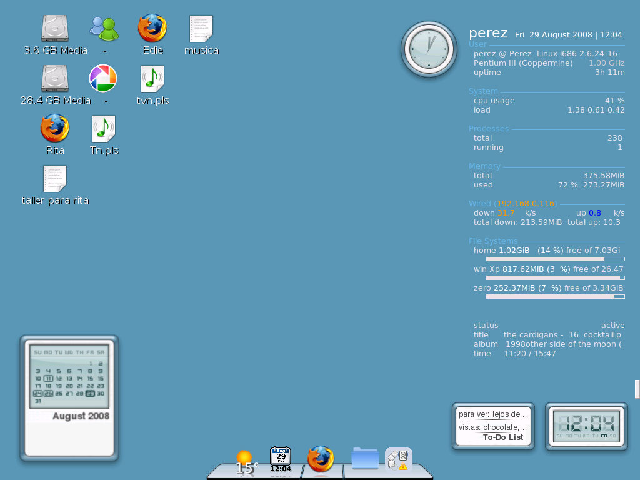Open the musica document icon
Image resolution: width=640 pixels, height=480 pixels.
pyautogui.click(x=201, y=29)
